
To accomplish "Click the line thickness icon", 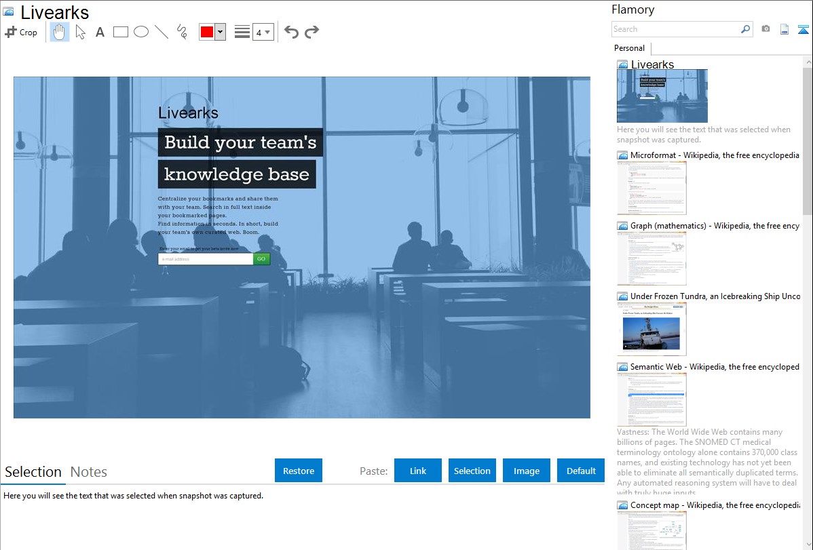I will click(242, 32).
